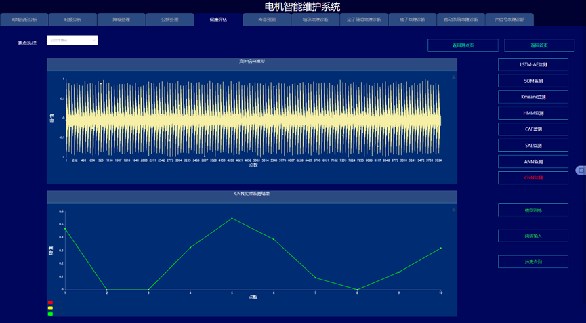Click the 返回首页 button
Image resolution: width=586 pixels, height=323 pixels.
[x=539, y=45]
